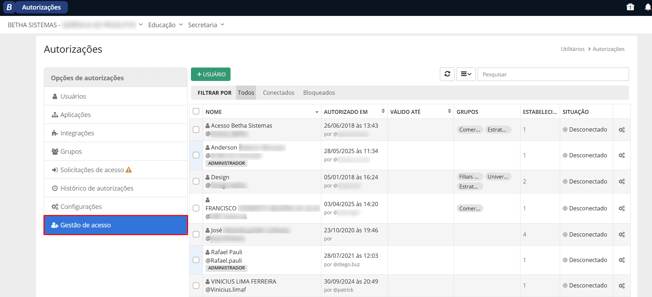The width and height of the screenshot is (652, 297).
Task: Sort by VÁLIDO ATÉ column
Action: tap(449, 111)
